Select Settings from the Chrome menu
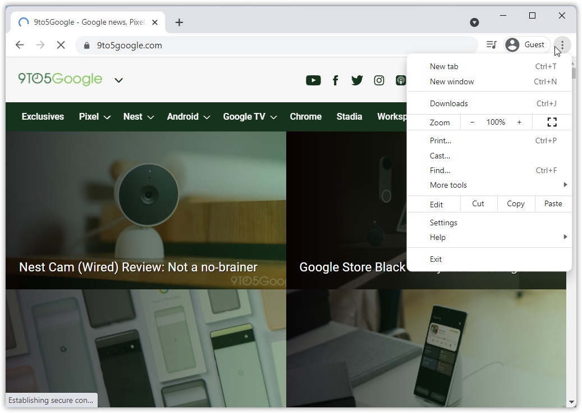This screenshot has width=582, height=413. [443, 223]
